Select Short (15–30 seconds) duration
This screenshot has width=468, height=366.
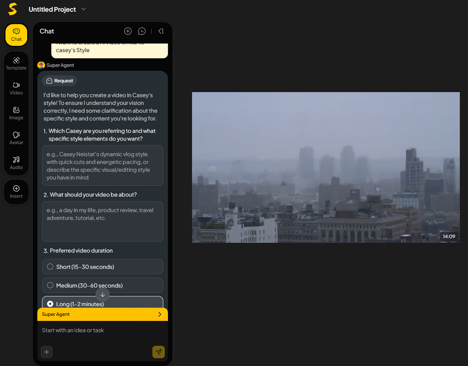tap(51, 267)
